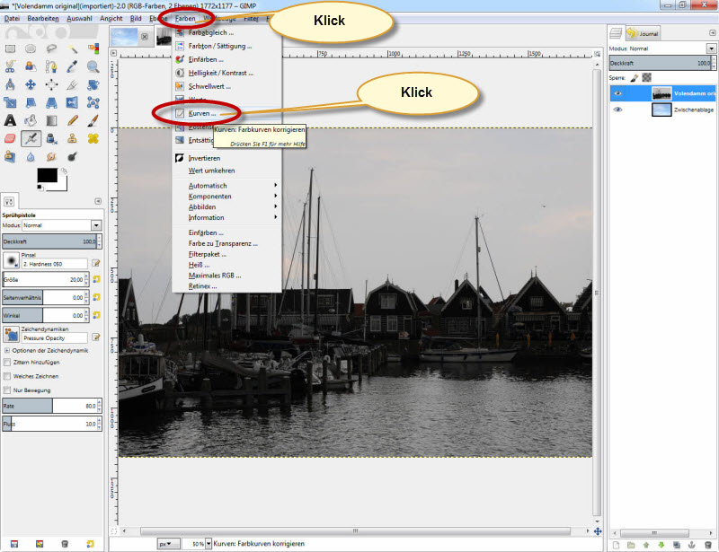This screenshot has width=719, height=552.
Task: Open the layers panel Modus dropdown
Action: tap(711, 48)
